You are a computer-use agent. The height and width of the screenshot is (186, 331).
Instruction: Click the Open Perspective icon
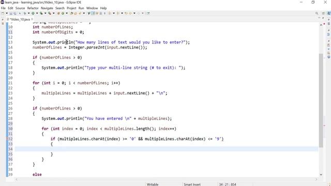(x=323, y=13)
